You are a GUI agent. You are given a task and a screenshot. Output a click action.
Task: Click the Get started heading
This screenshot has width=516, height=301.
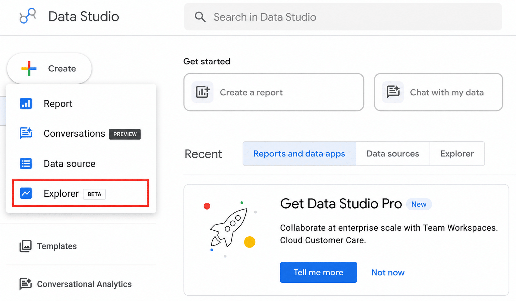(x=207, y=61)
